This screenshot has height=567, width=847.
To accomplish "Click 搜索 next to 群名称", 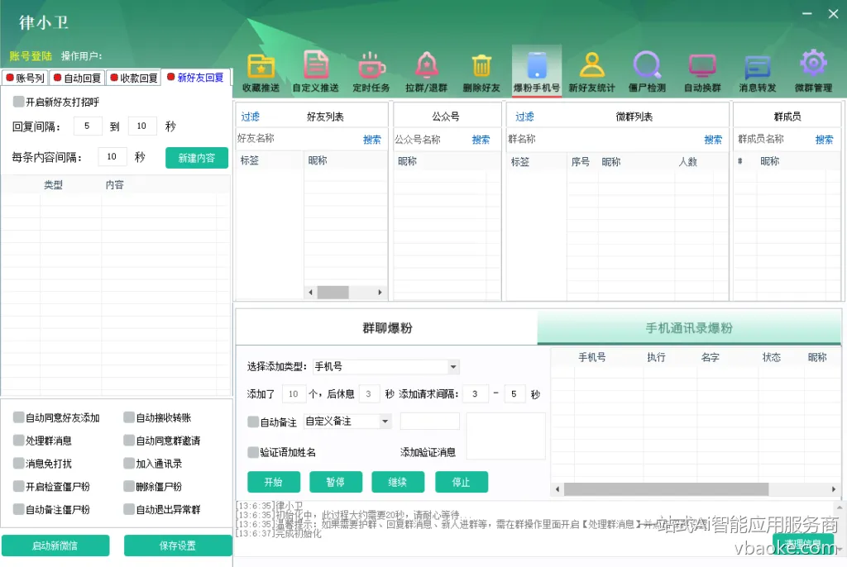I will pyautogui.click(x=714, y=140).
